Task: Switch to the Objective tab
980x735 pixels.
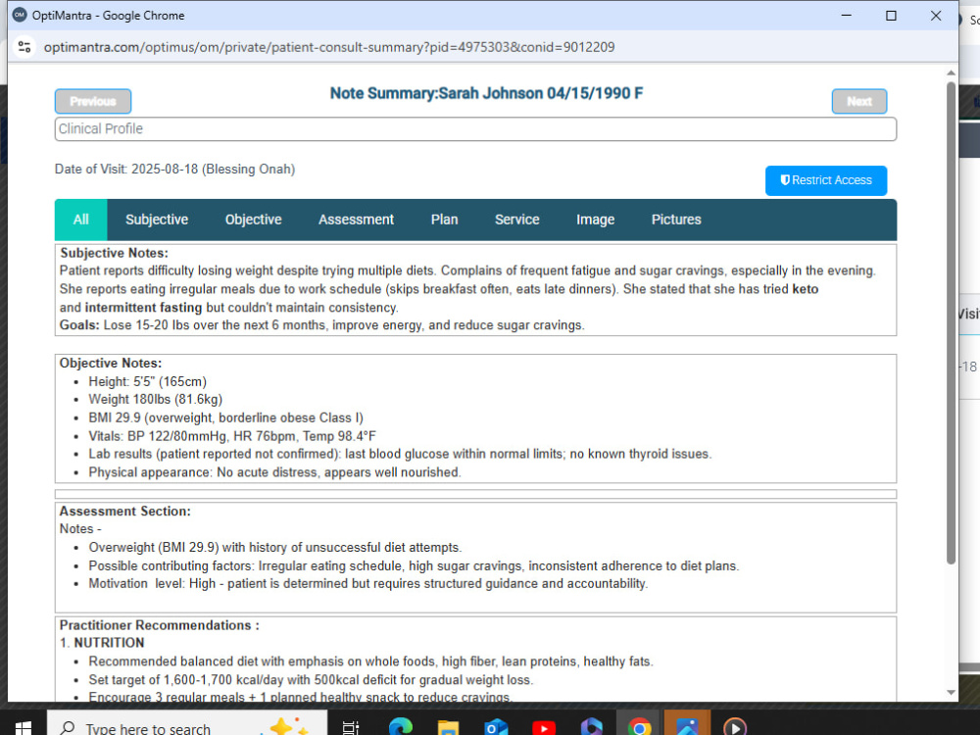Action: click(x=253, y=220)
